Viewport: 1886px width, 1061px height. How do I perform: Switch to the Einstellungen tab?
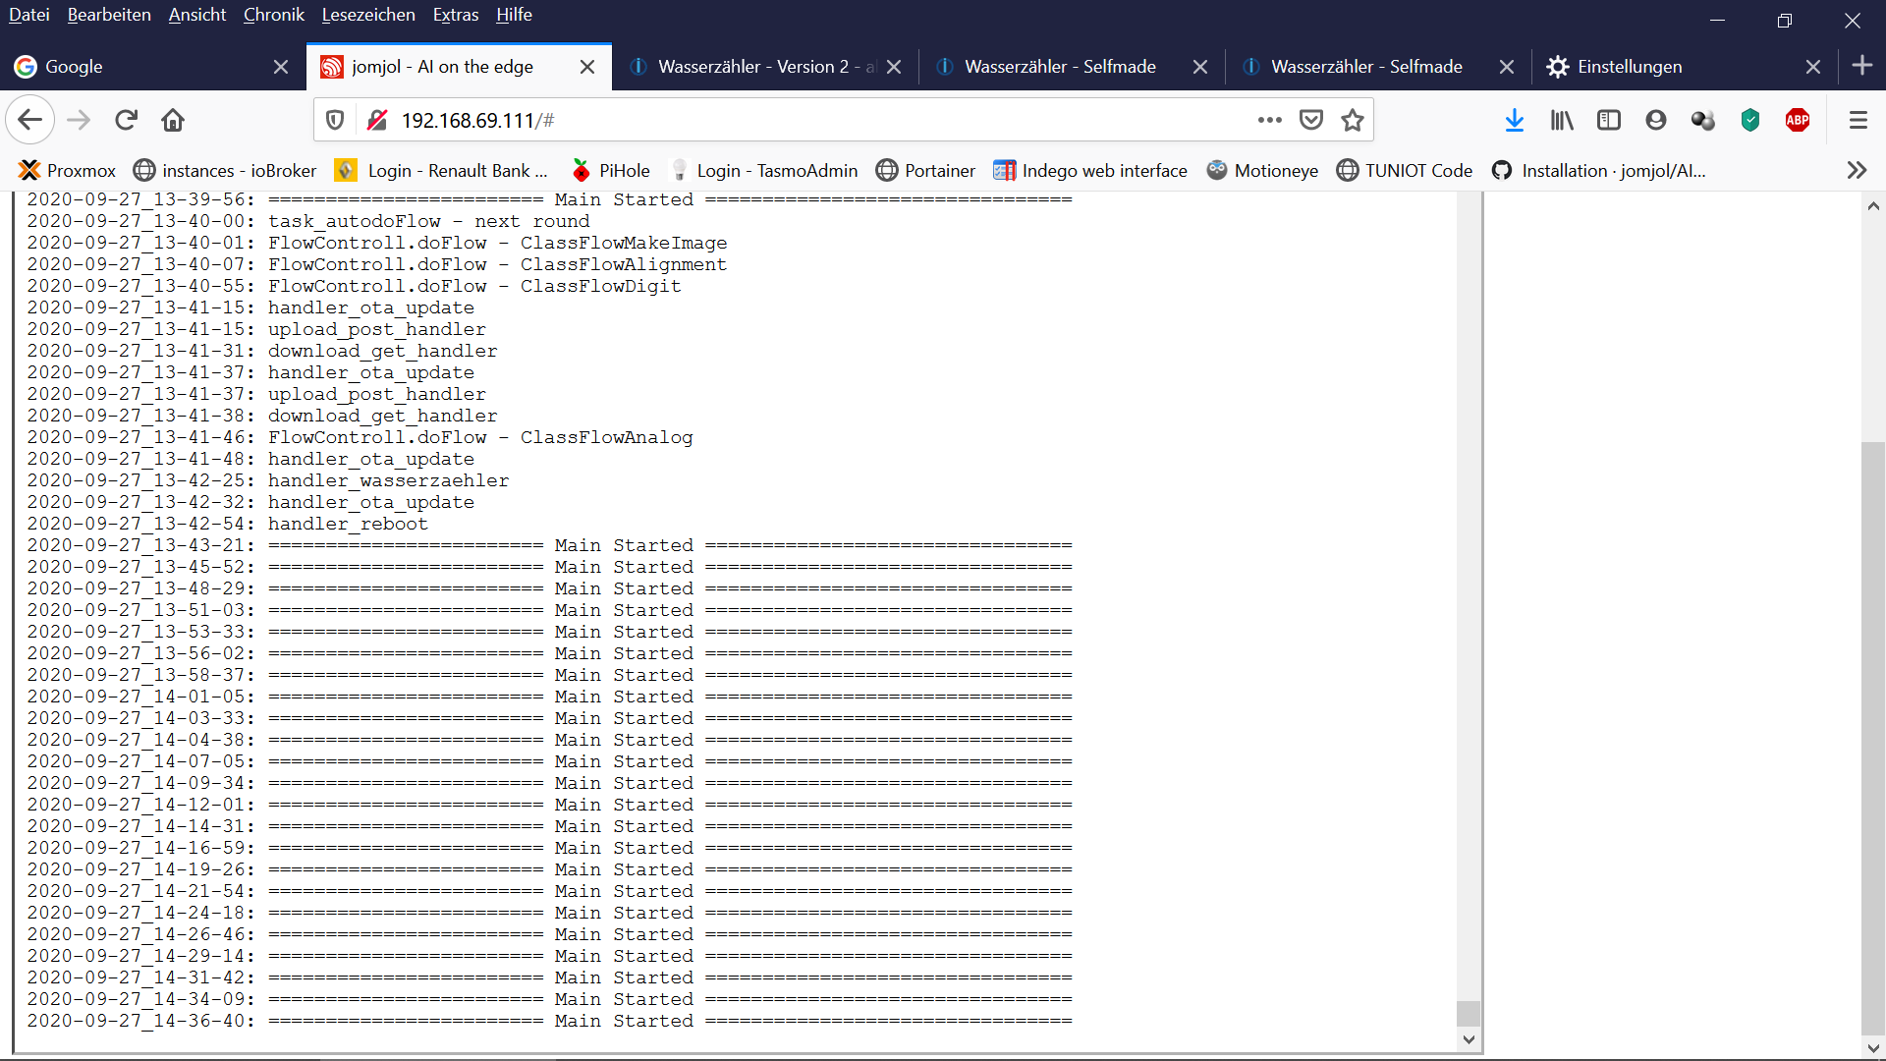(x=1685, y=67)
